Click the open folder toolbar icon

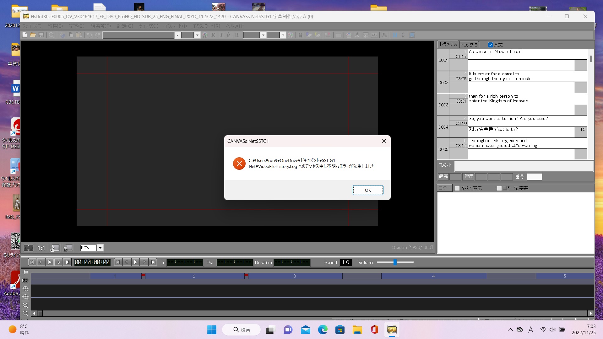click(x=33, y=35)
